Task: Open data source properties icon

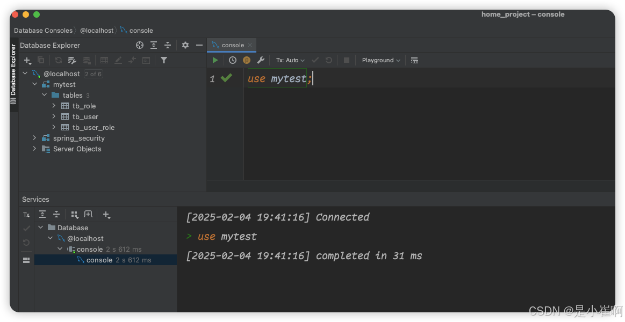Action: pyautogui.click(x=72, y=60)
